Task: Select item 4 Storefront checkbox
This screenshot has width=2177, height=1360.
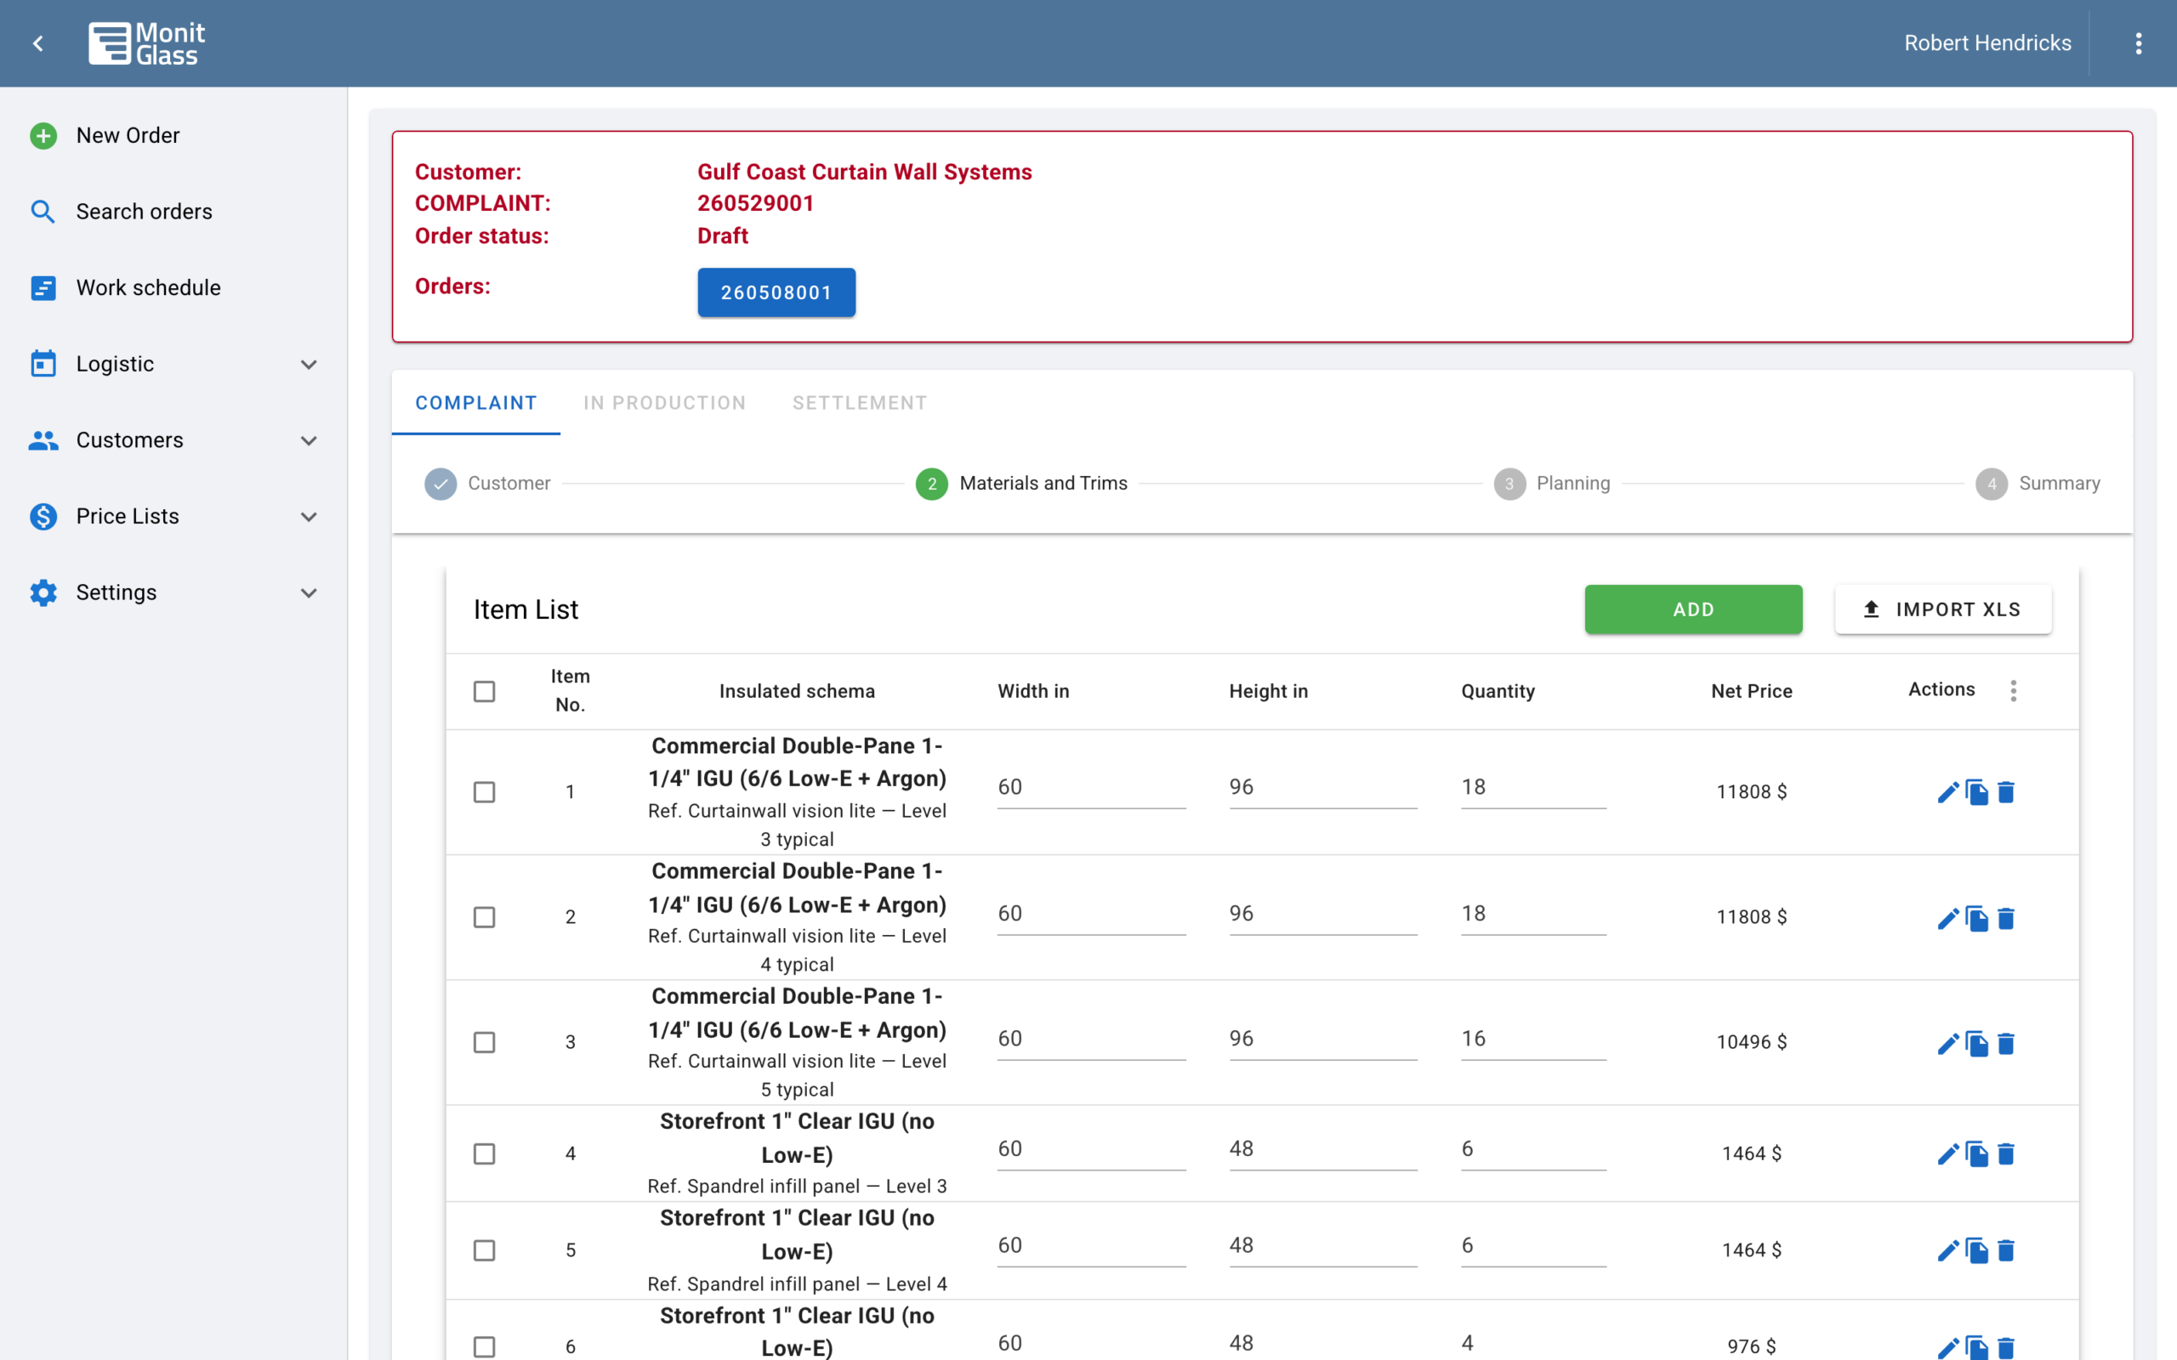Action: [x=484, y=1154]
